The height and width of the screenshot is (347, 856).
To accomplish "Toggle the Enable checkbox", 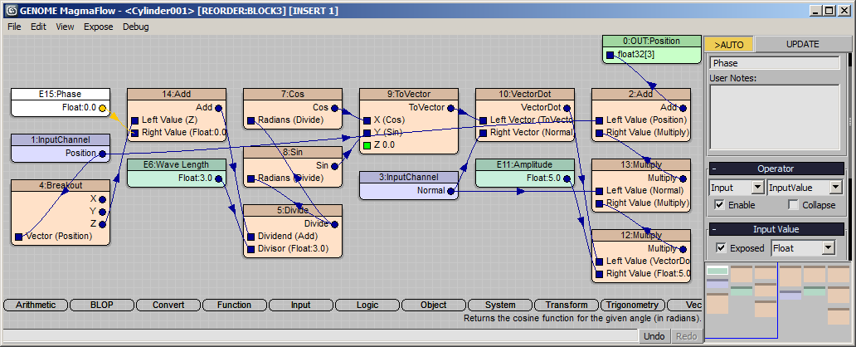I will click(x=719, y=205).
